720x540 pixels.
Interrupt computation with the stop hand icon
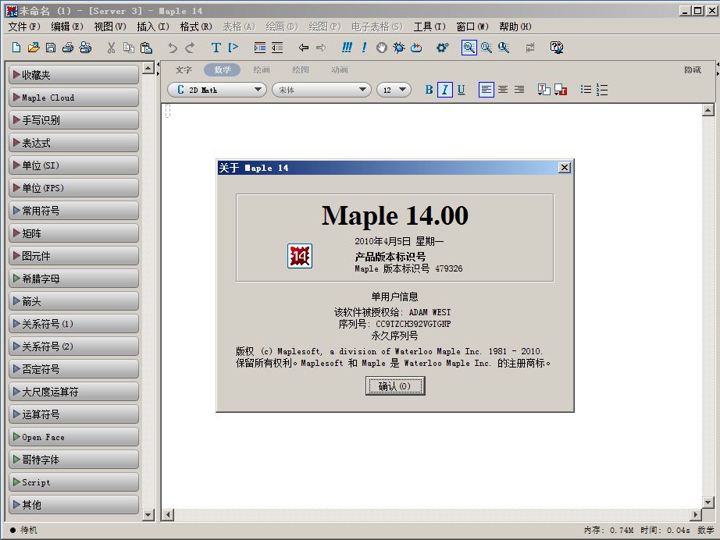point(382,48)
